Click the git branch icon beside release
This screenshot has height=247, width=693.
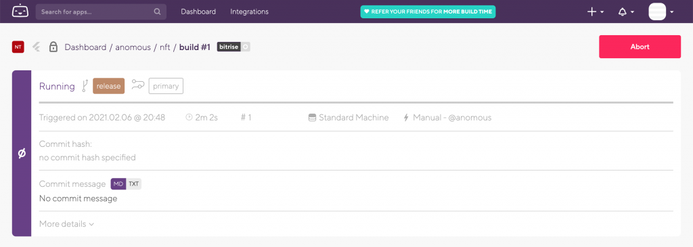tap(85, 86)
